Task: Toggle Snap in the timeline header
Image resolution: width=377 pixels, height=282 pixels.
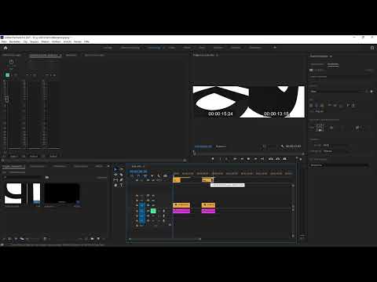Action: (x=139, y=176)
